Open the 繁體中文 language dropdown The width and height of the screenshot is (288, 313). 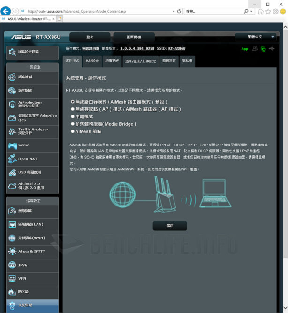[x=256, y=37]
